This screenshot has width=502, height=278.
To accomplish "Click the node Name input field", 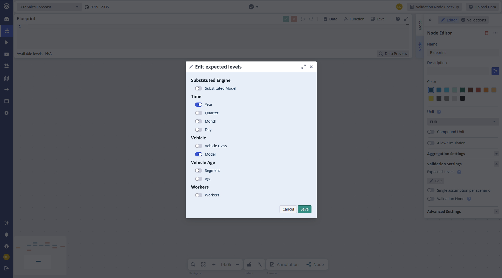I will click(462, 53).
